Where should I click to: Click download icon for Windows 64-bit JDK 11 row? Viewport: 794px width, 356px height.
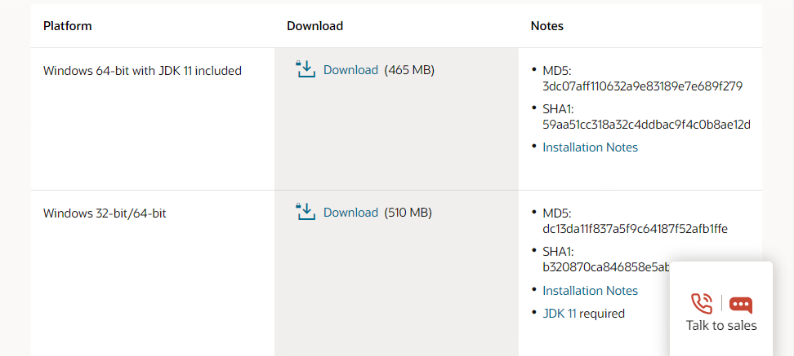click(x=306, y=69)
